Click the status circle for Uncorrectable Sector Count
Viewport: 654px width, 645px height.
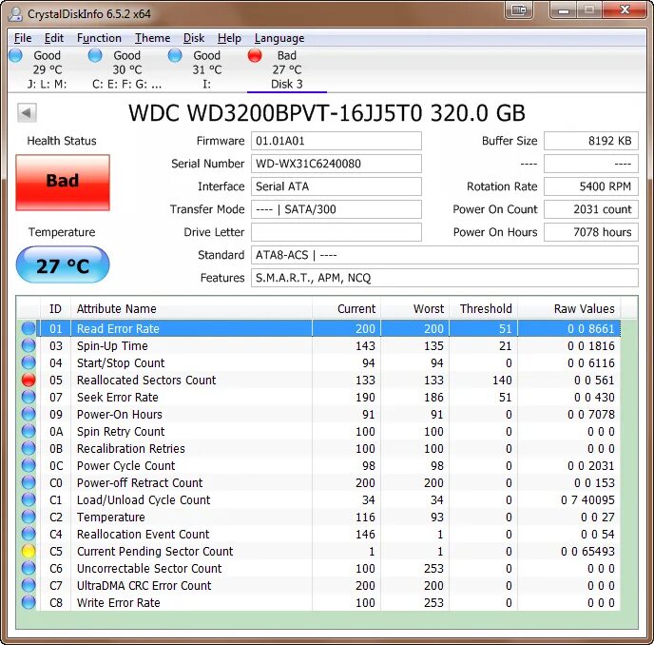coord(29,568)
